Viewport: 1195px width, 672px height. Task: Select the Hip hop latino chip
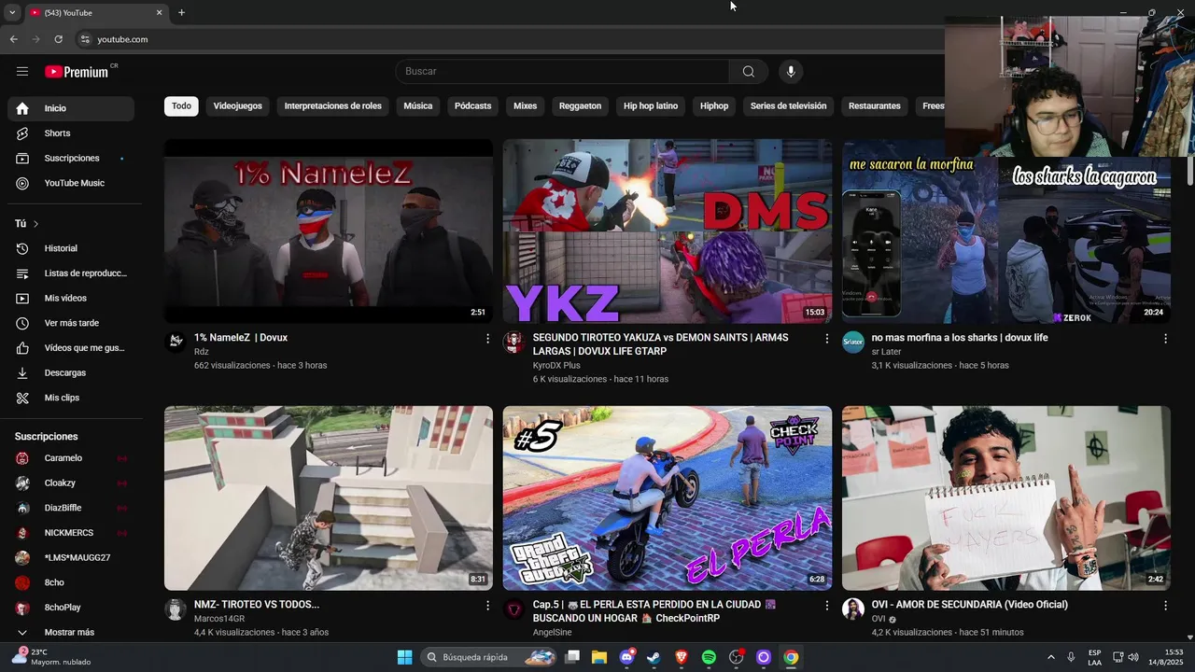(651, 105)
